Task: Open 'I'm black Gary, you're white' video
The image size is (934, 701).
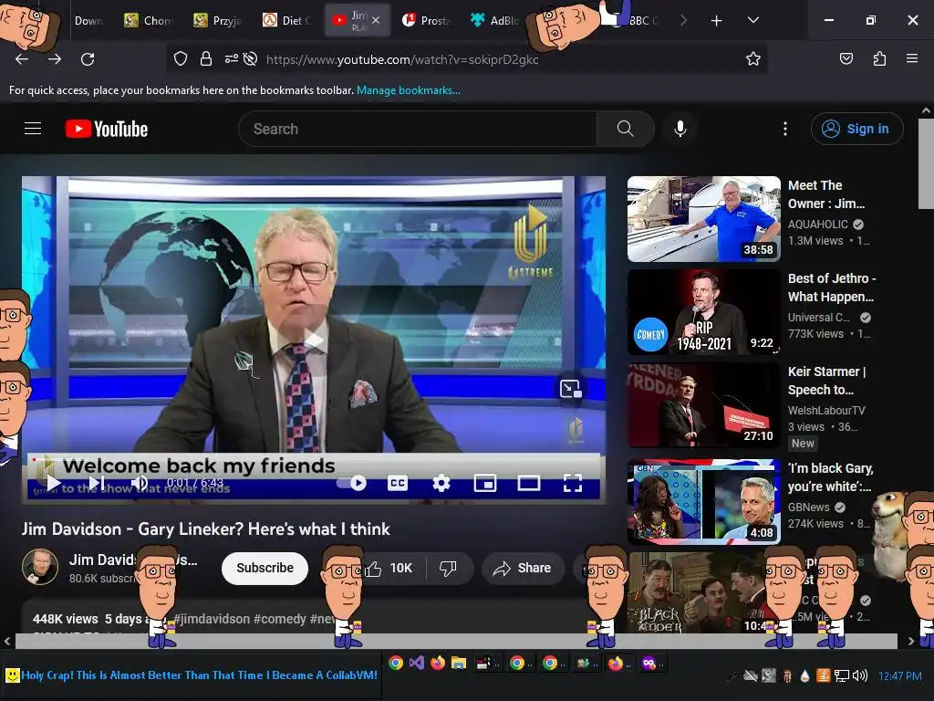Action: point(704,501)
